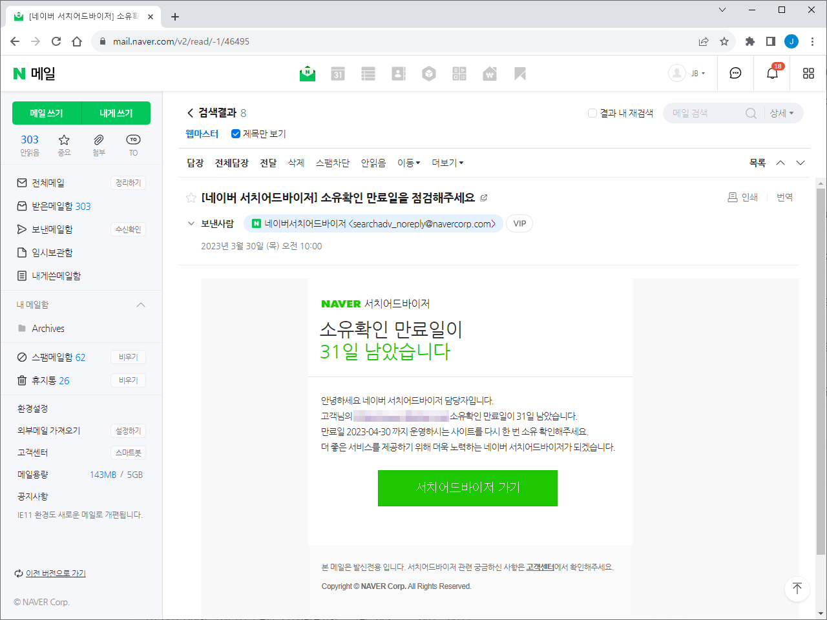Click the search magnifier icon
This screenshot has width=827, height=620.
click(751, 113)
